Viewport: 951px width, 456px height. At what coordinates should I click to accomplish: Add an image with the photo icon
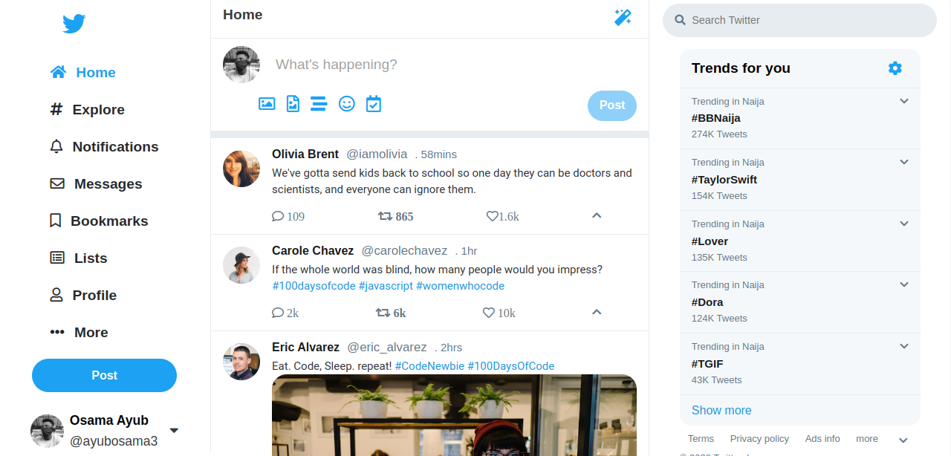point(267,104)
